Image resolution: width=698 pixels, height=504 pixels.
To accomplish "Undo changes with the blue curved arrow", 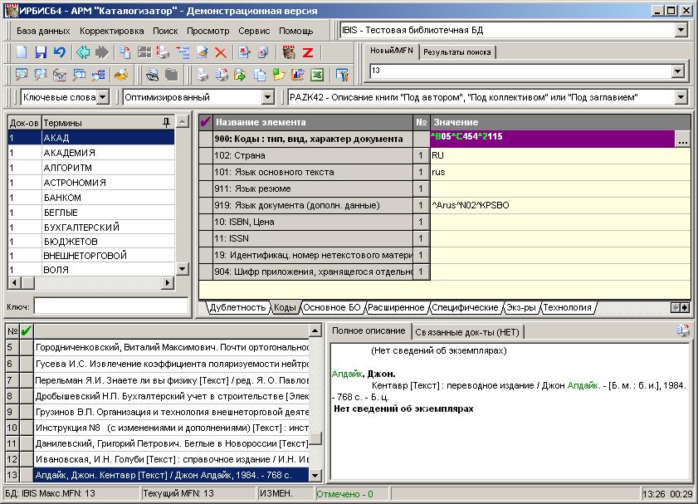I will [x=59, y=52].
